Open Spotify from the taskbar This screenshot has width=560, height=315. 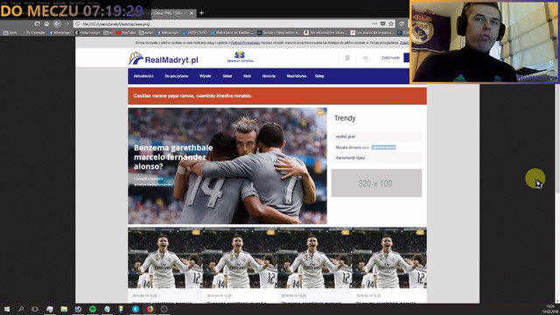[x=93, y=309]
